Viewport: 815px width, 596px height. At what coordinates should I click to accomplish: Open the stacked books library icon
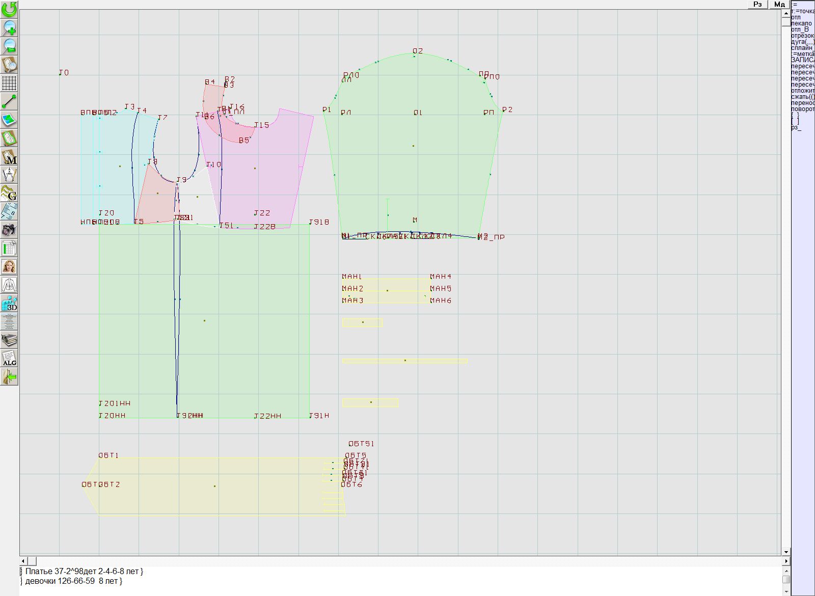9,340
